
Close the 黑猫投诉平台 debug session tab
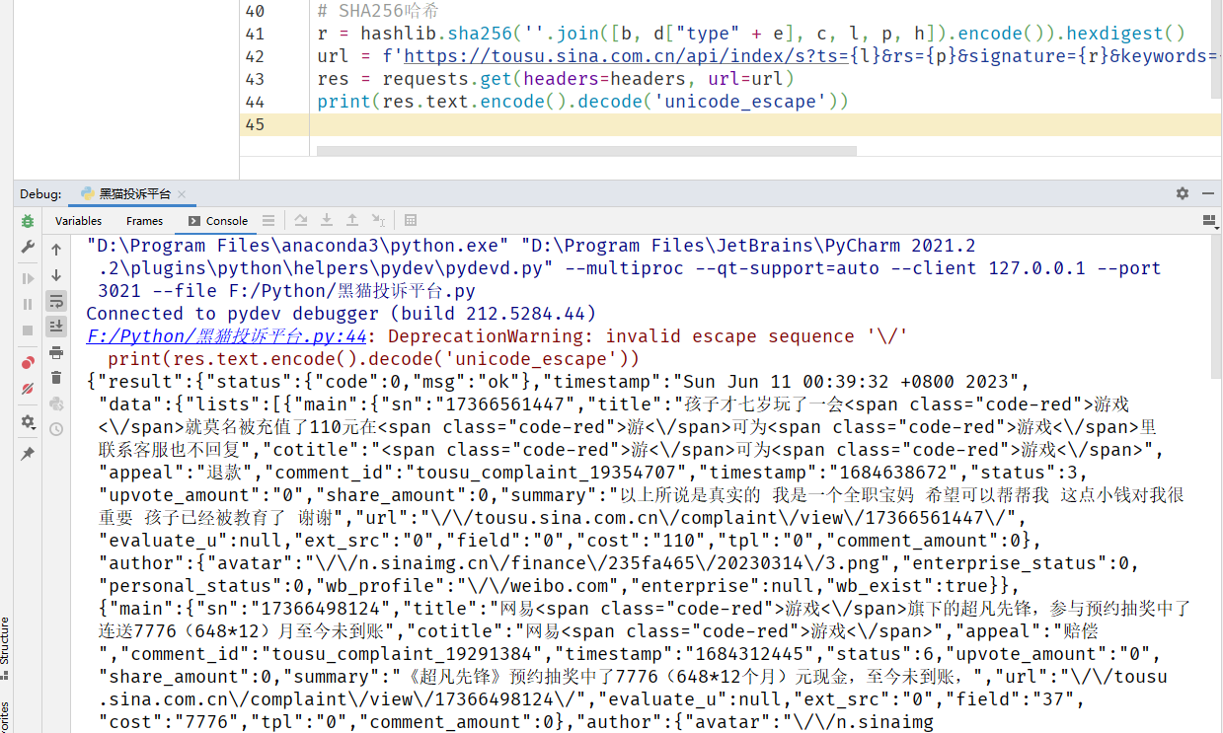point(183,194)
